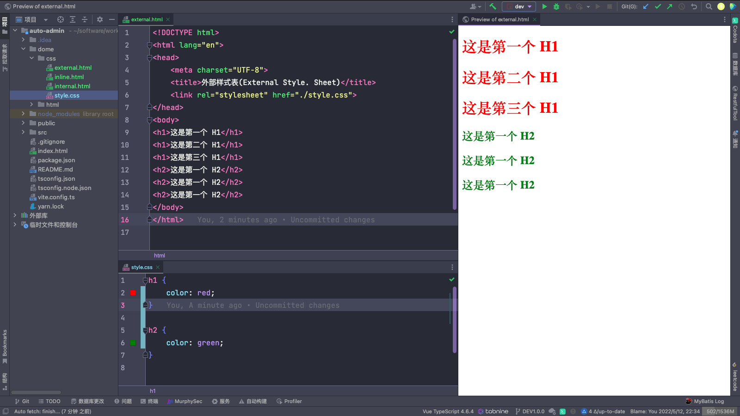
Task: Click the Git update project arrow
Action: [x=646, y=6]
